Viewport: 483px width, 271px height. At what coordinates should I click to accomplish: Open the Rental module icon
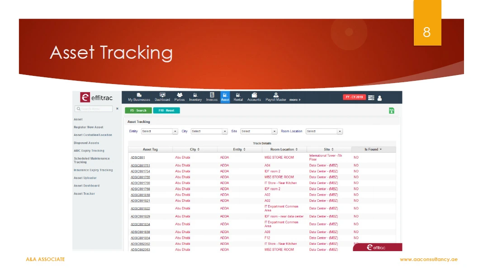[x=238, y=97]
